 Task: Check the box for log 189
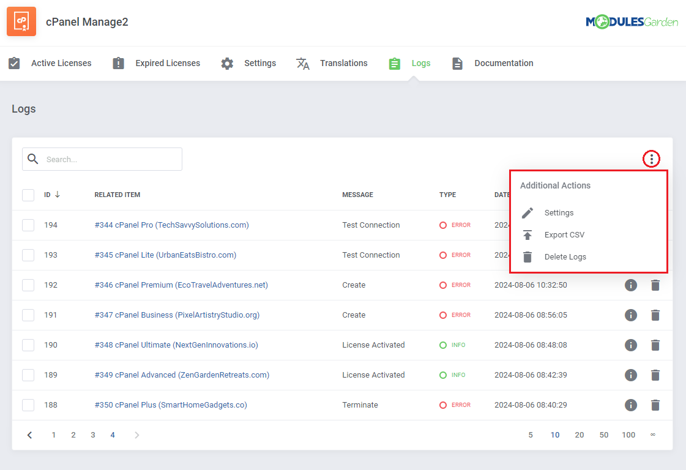tap(28, 375)
